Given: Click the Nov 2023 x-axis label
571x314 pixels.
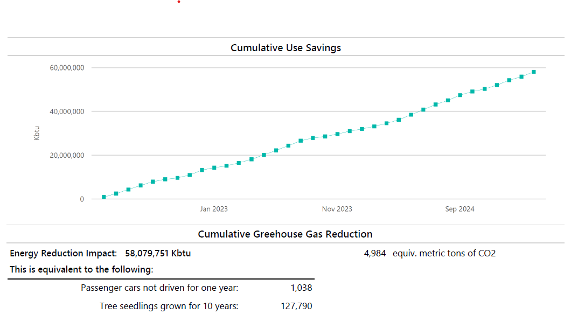Looking at the screenshot, I should point(337,209).
